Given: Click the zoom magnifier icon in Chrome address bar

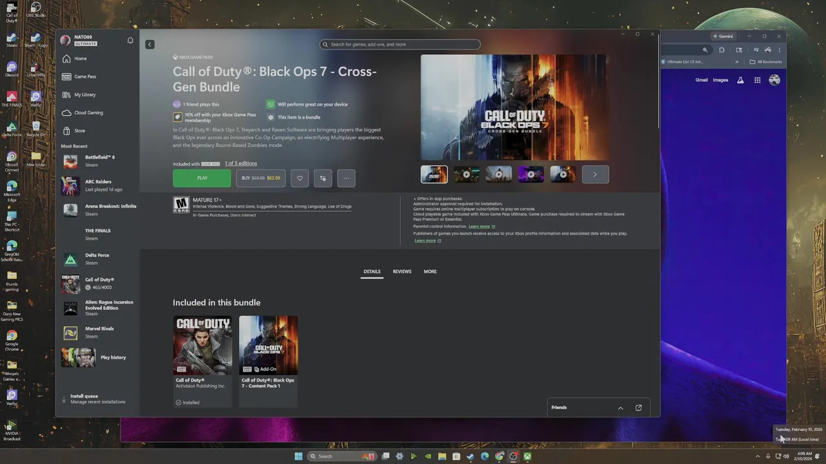Looking at the screenshot, I should click(x=705, y=50).
